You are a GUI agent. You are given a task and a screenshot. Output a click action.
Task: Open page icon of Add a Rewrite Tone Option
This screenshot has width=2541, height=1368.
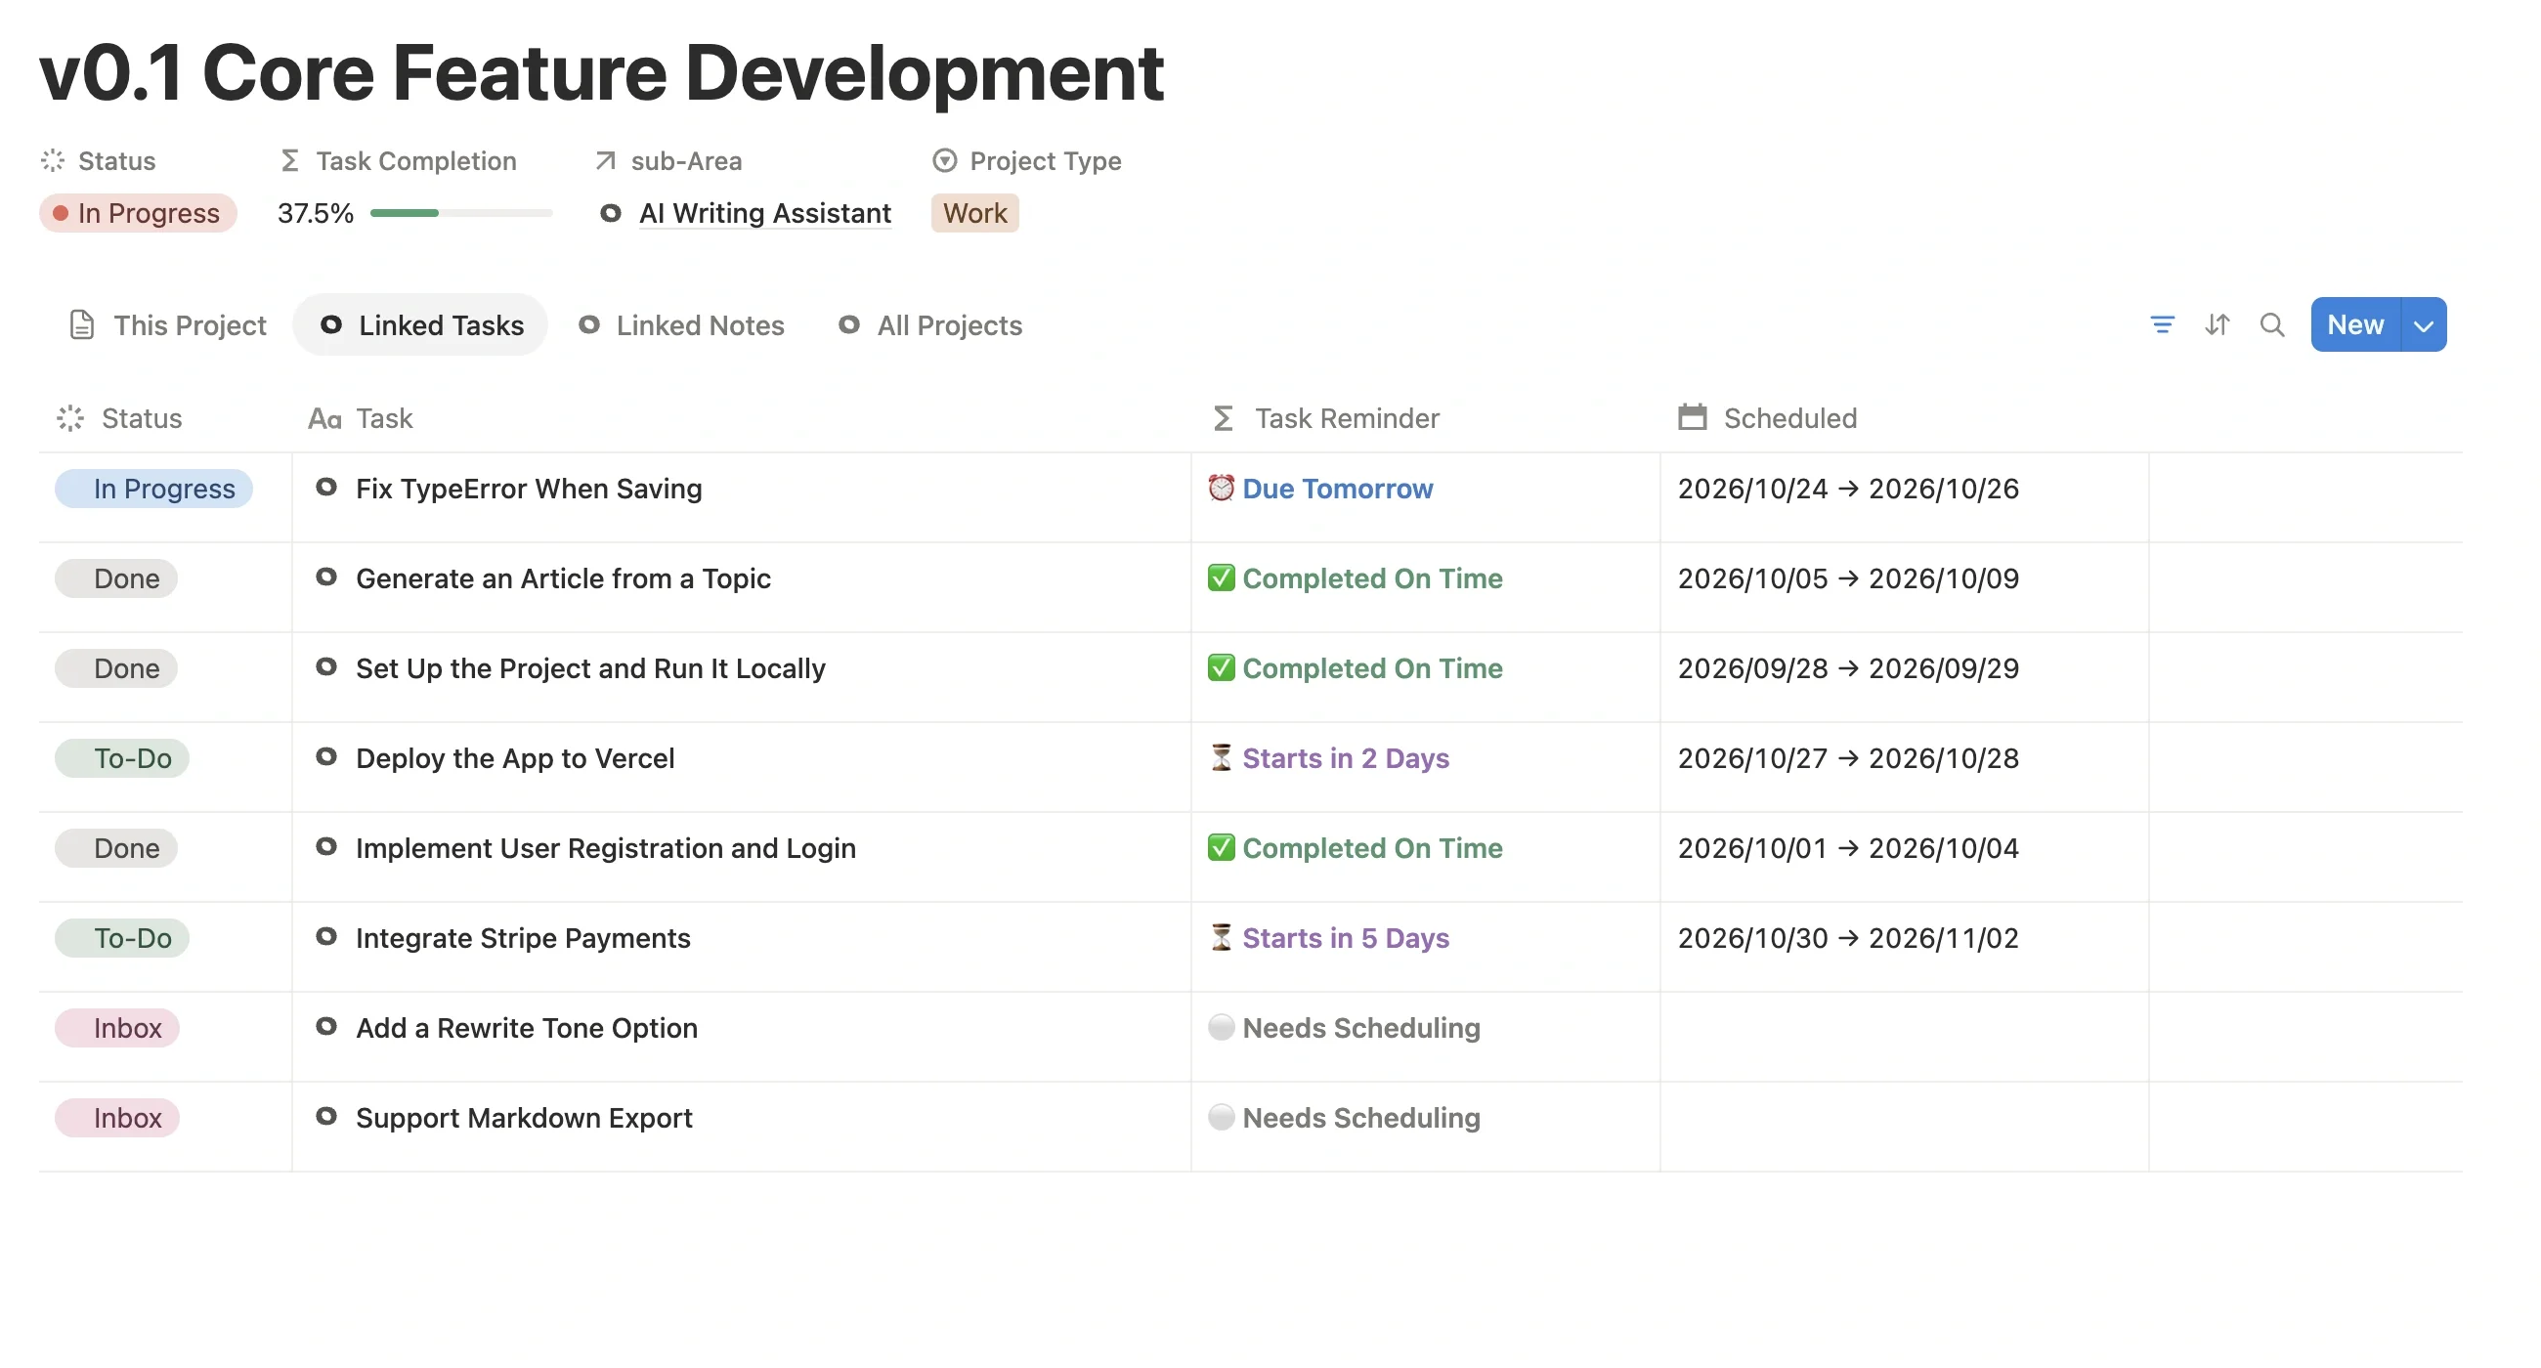click(326, 1026)
